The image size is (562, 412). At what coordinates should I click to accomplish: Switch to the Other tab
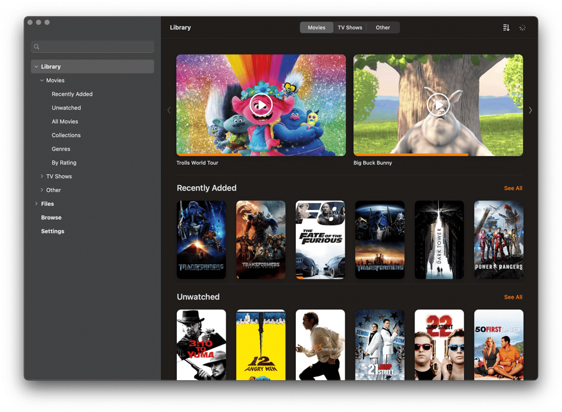pos(383,27)
